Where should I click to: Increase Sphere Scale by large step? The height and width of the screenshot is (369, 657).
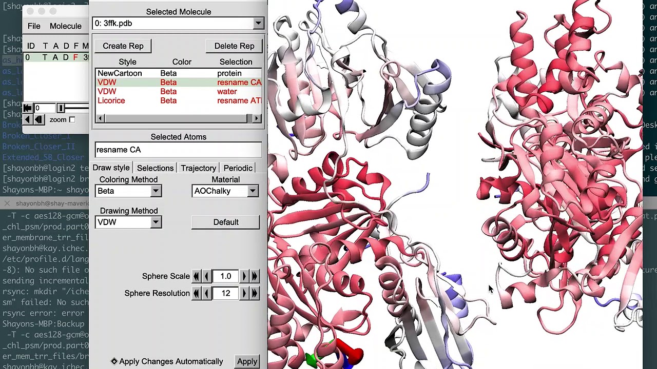coord(255,276)
